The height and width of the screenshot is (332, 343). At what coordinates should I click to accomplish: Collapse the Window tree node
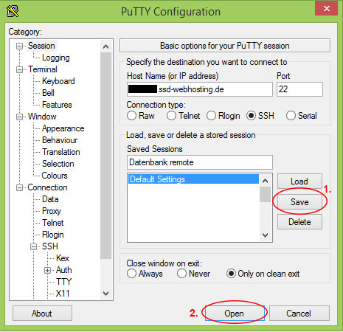tap(19, 117)
